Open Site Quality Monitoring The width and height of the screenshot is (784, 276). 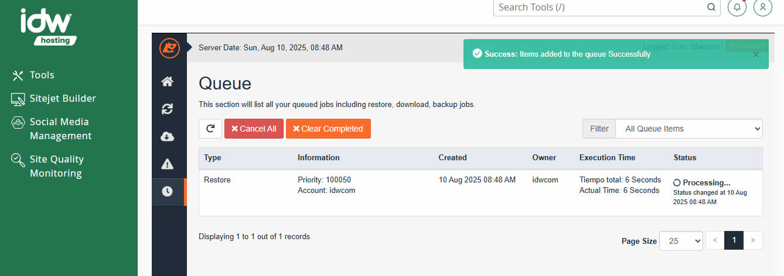(x=56, y=166)
